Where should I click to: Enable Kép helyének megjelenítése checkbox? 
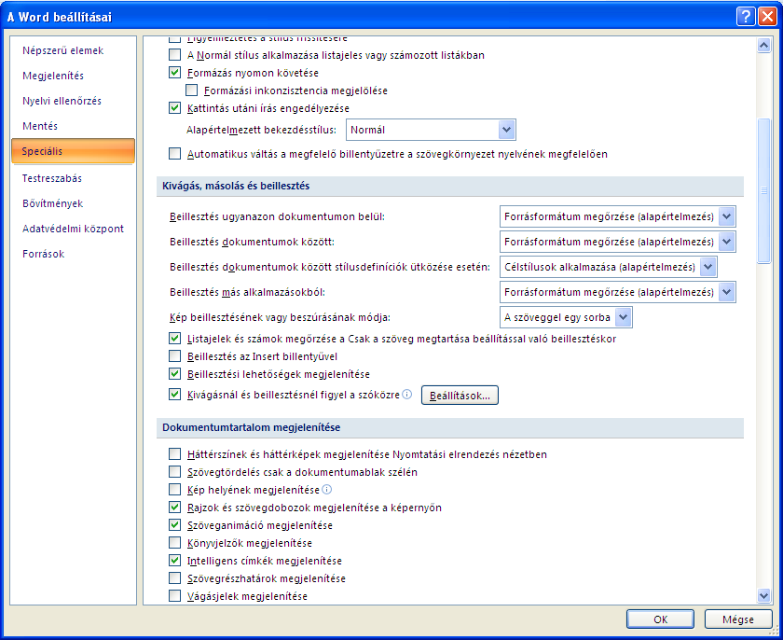(x=175, y=489)
